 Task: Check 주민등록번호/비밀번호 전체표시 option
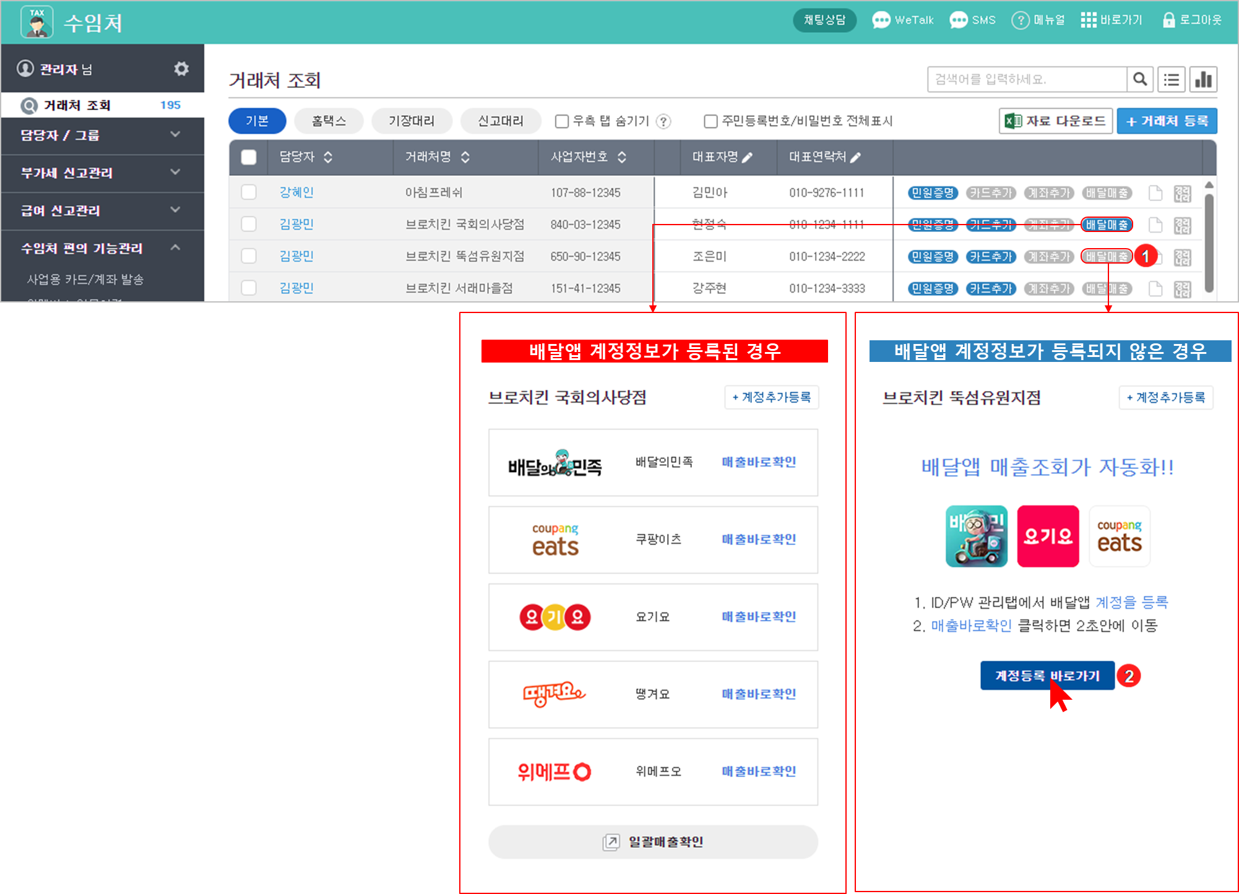tap(711, 121)
